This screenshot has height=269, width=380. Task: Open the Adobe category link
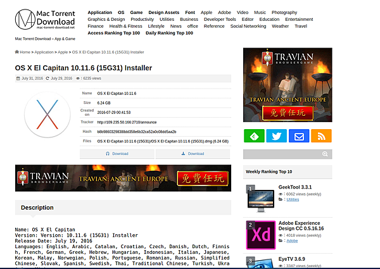click(x=224, y=13)
